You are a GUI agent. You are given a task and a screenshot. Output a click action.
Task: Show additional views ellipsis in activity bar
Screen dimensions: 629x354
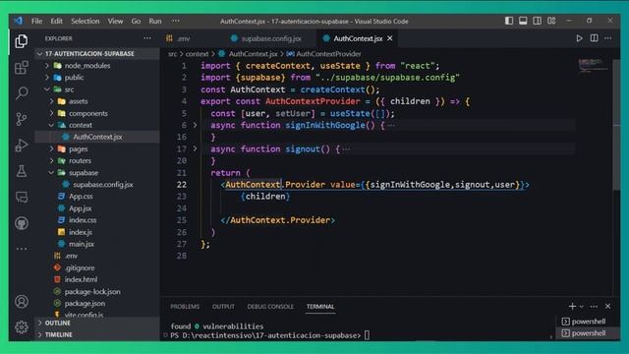point(22,249)
